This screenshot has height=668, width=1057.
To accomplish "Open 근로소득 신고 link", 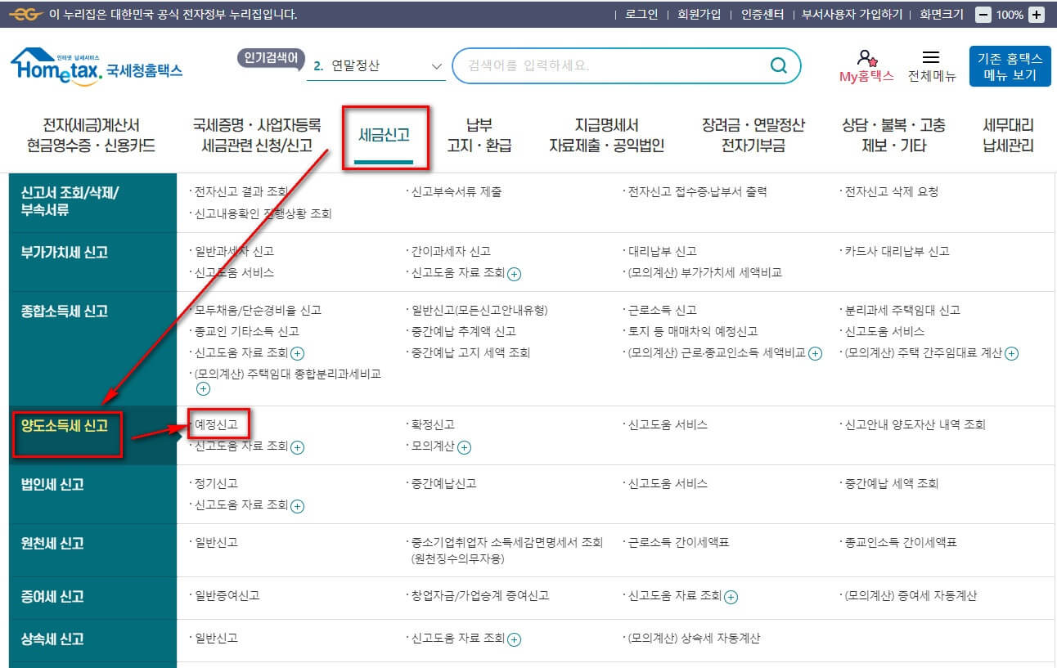I will point(662,311).
